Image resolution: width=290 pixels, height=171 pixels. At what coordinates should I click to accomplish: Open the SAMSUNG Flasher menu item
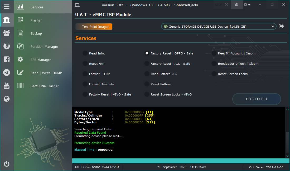coord(43,86)
